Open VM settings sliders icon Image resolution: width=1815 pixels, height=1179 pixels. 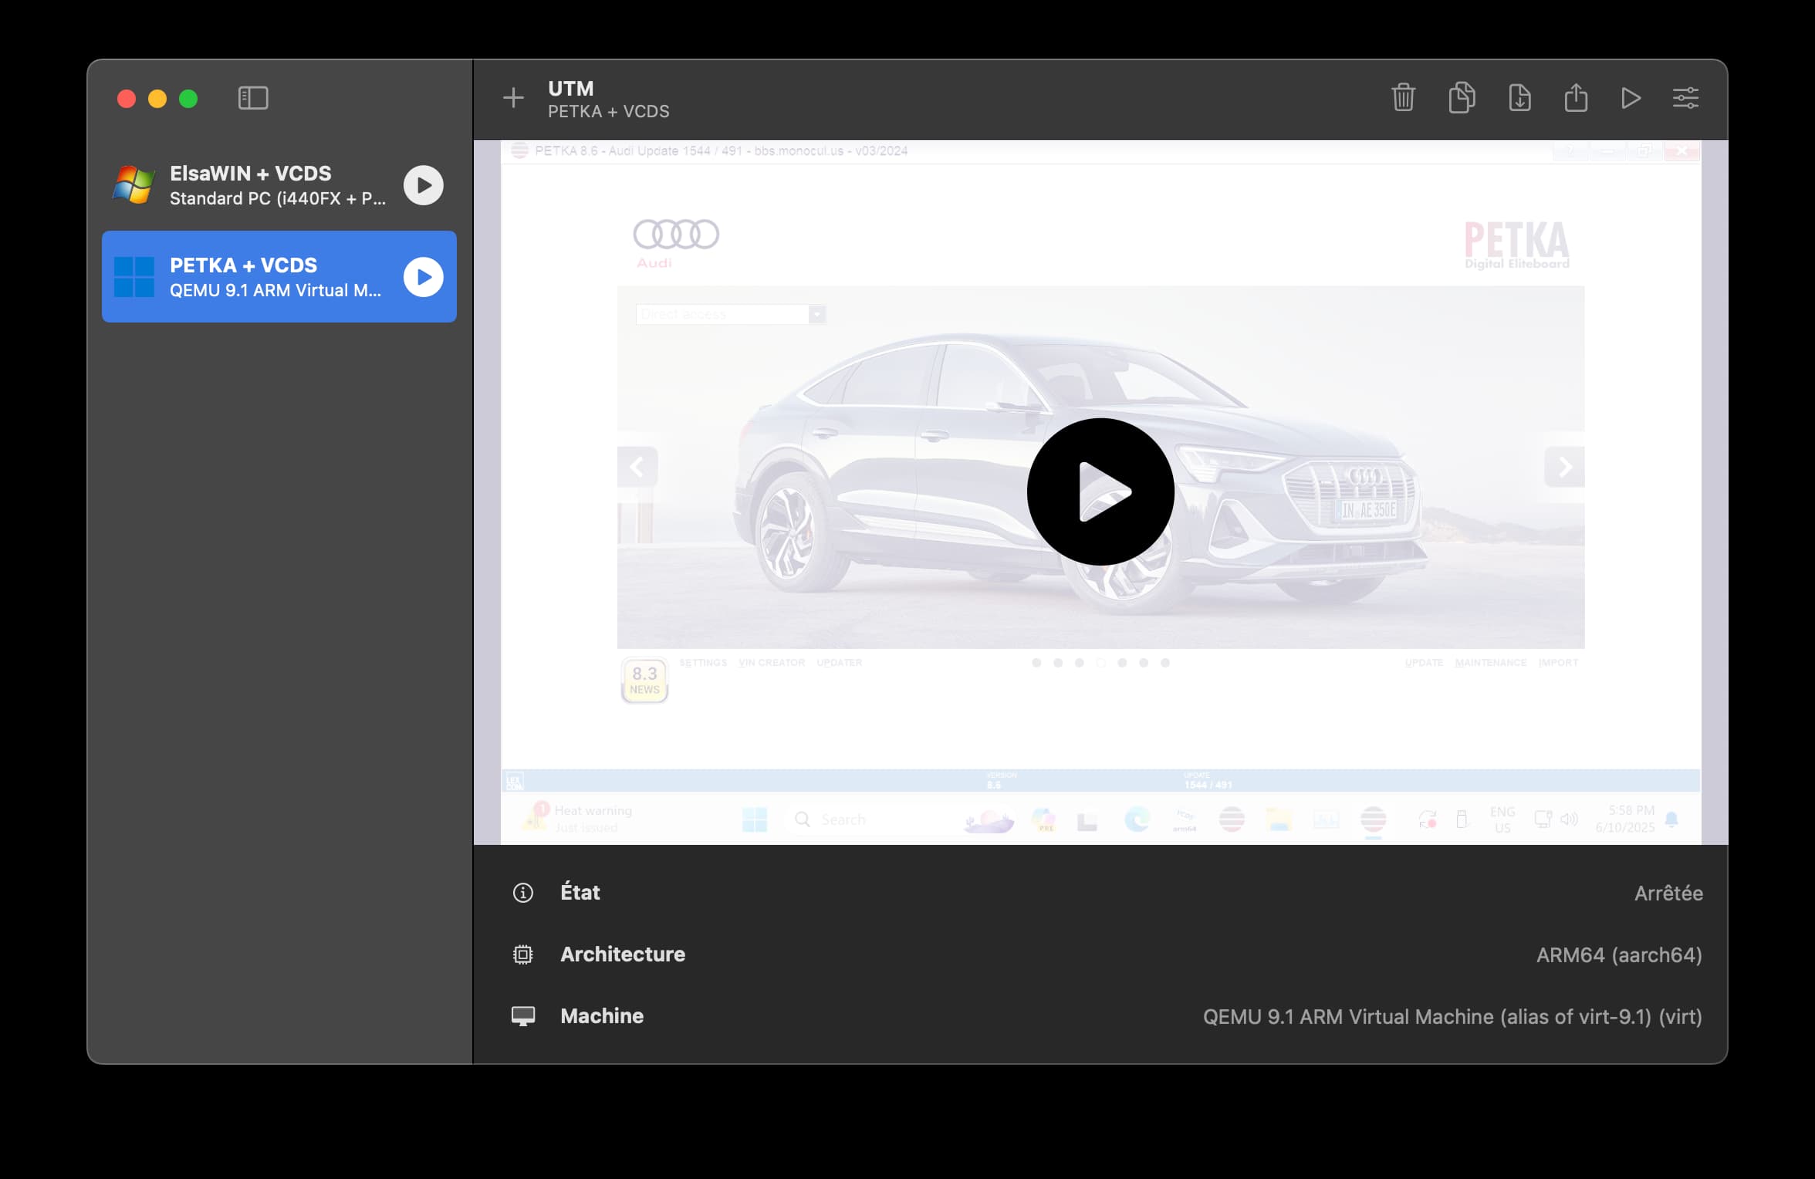(1685, 98)
